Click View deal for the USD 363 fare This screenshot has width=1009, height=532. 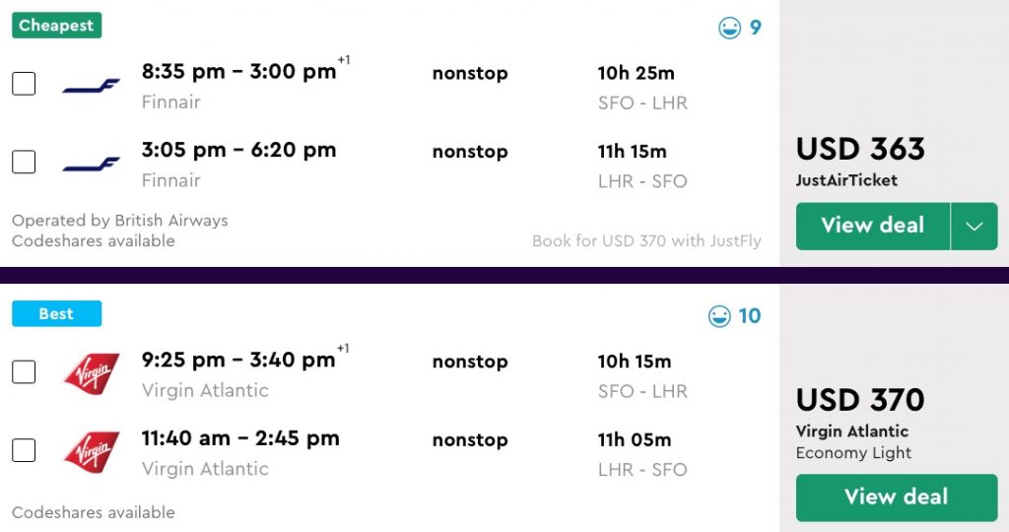tap(872, 226)
